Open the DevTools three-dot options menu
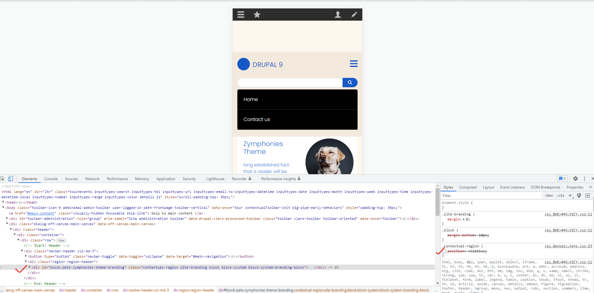Viewport: 594px width, 293px height. coord(584,179)
